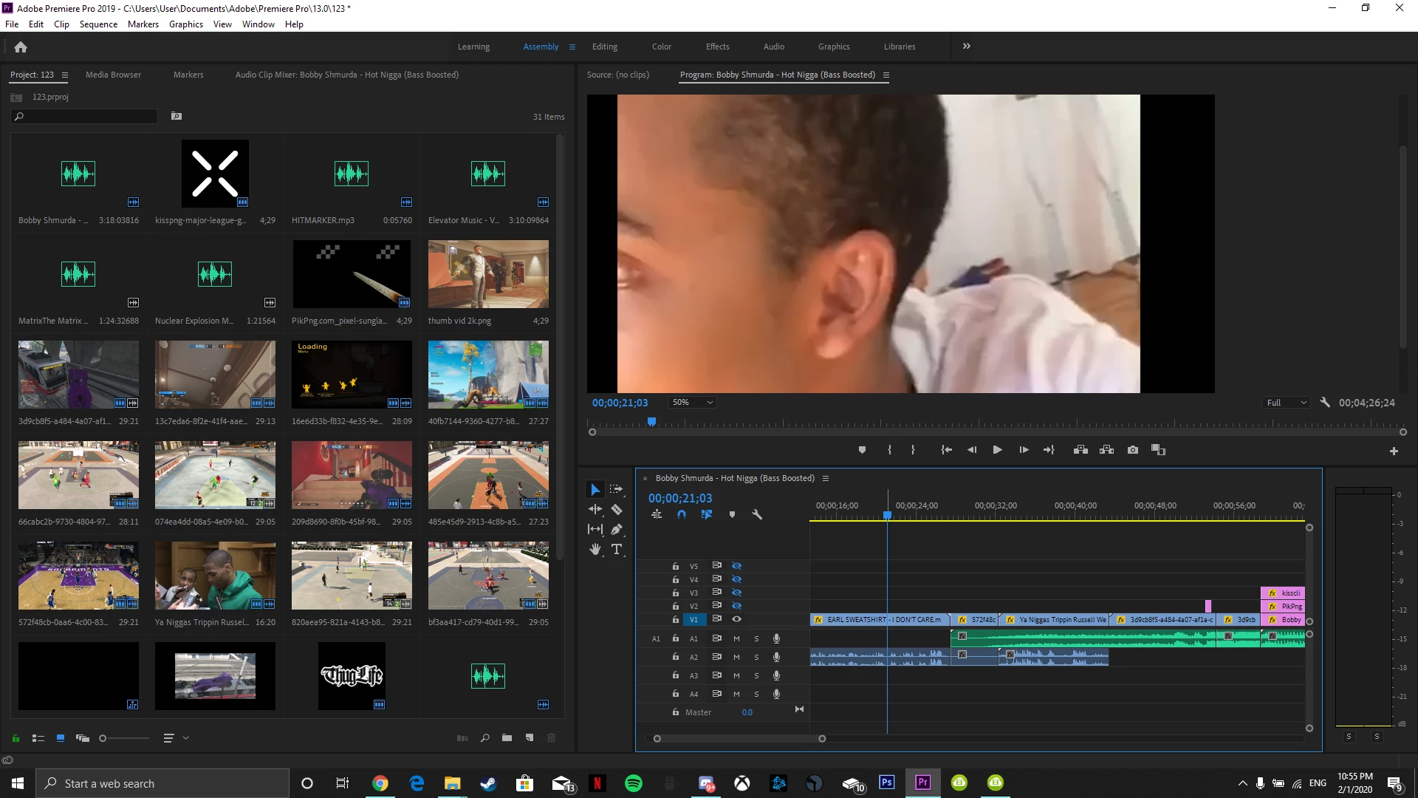
Task: Open the 50% zoom level dropdown
Action: [x=692, y=403]
